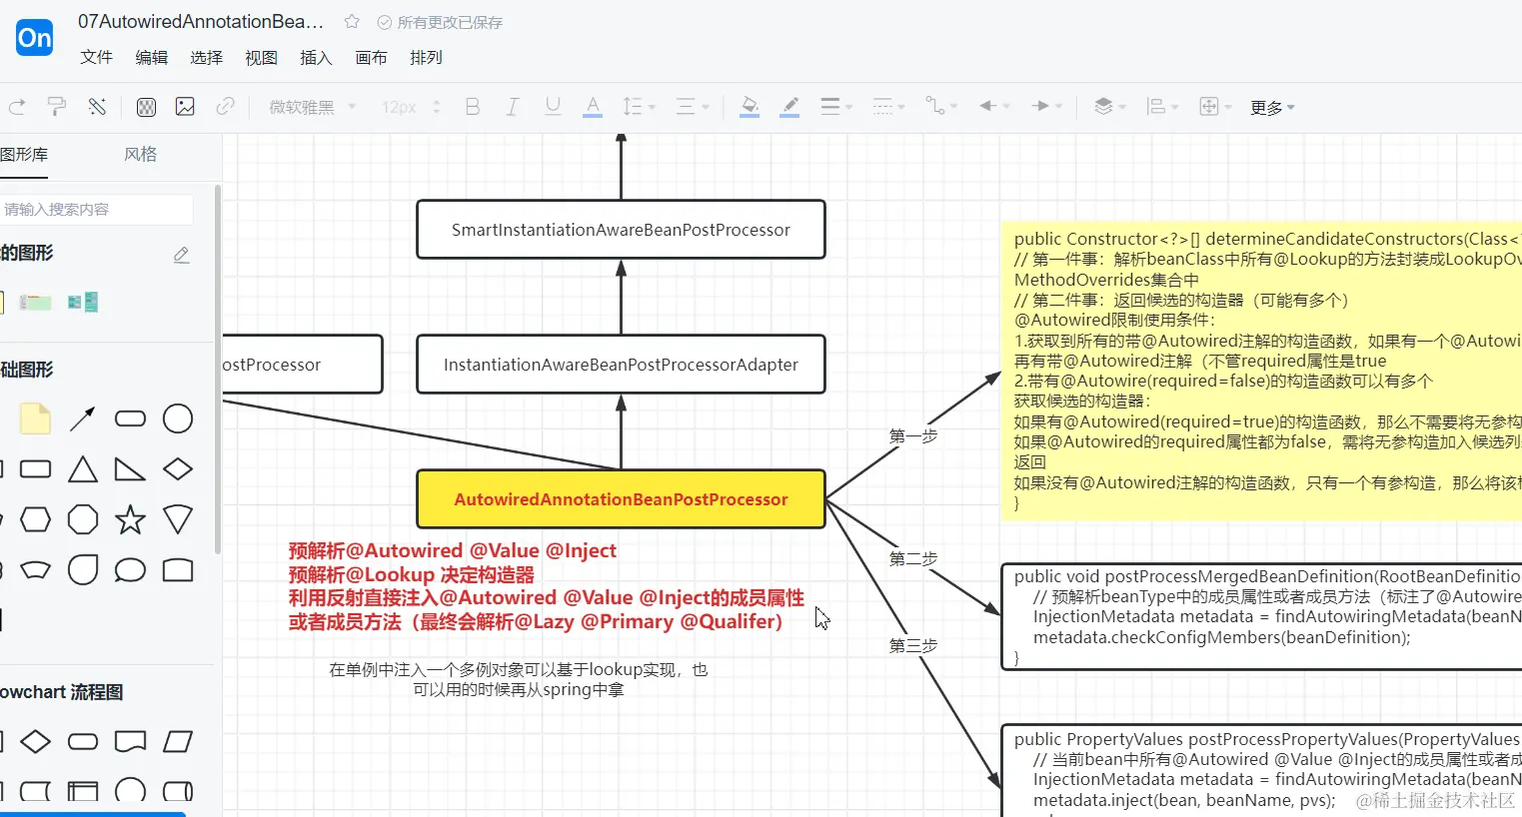Select the green custom shape thumbnail
This screenshot has width=1522, height=817.
(x=35, y=302)
